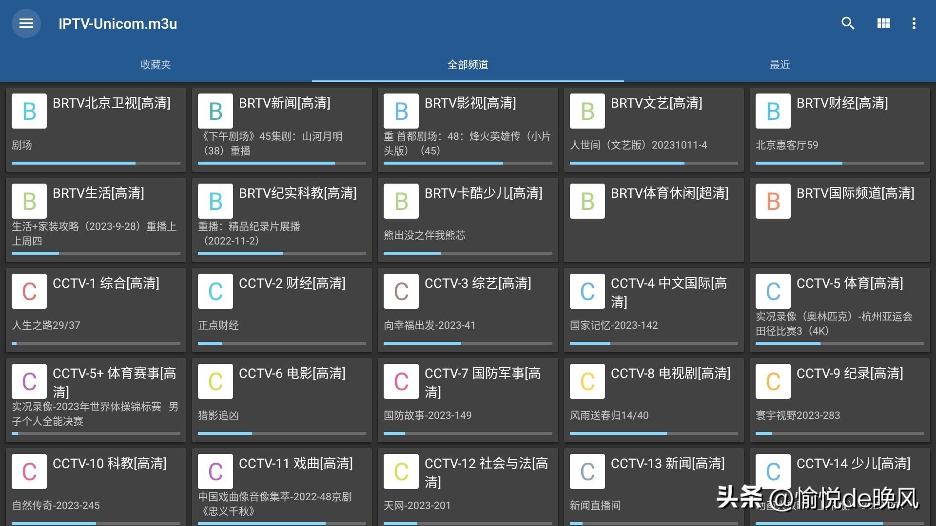The width and height of the screenshot is (936, 526).
Task: Click the BRTV北京卫视 channel letter icon
Action: click(29, 111)
